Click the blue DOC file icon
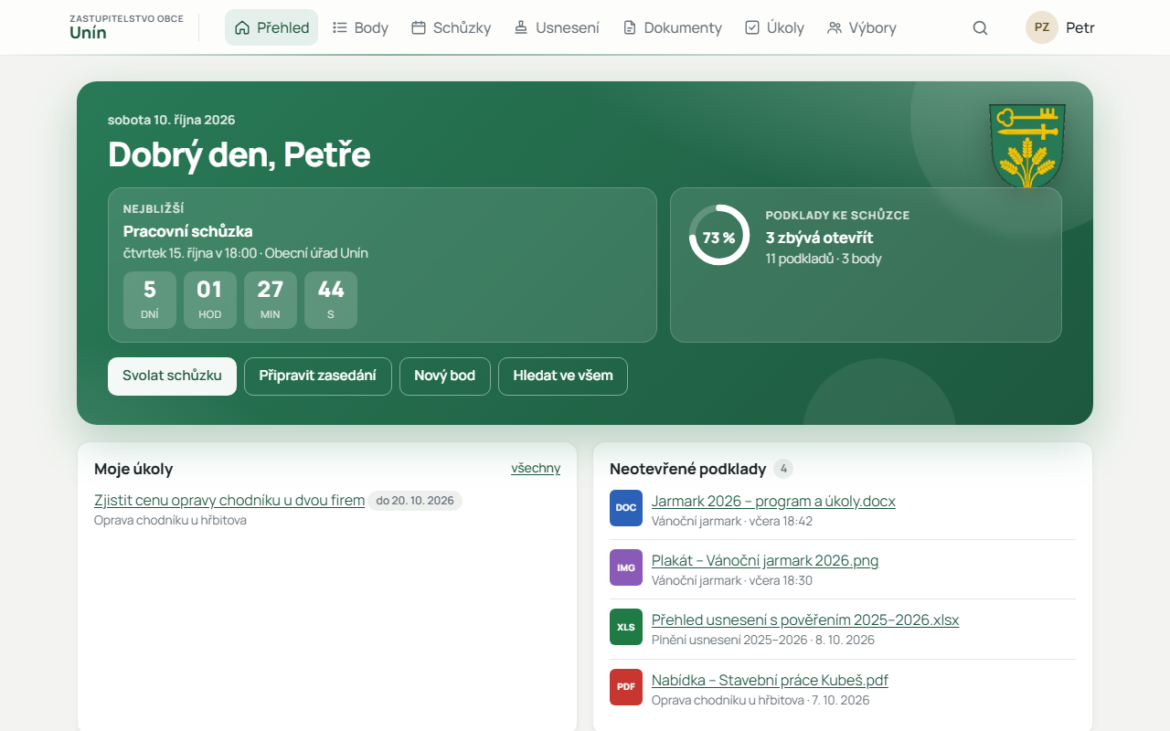 626,508
